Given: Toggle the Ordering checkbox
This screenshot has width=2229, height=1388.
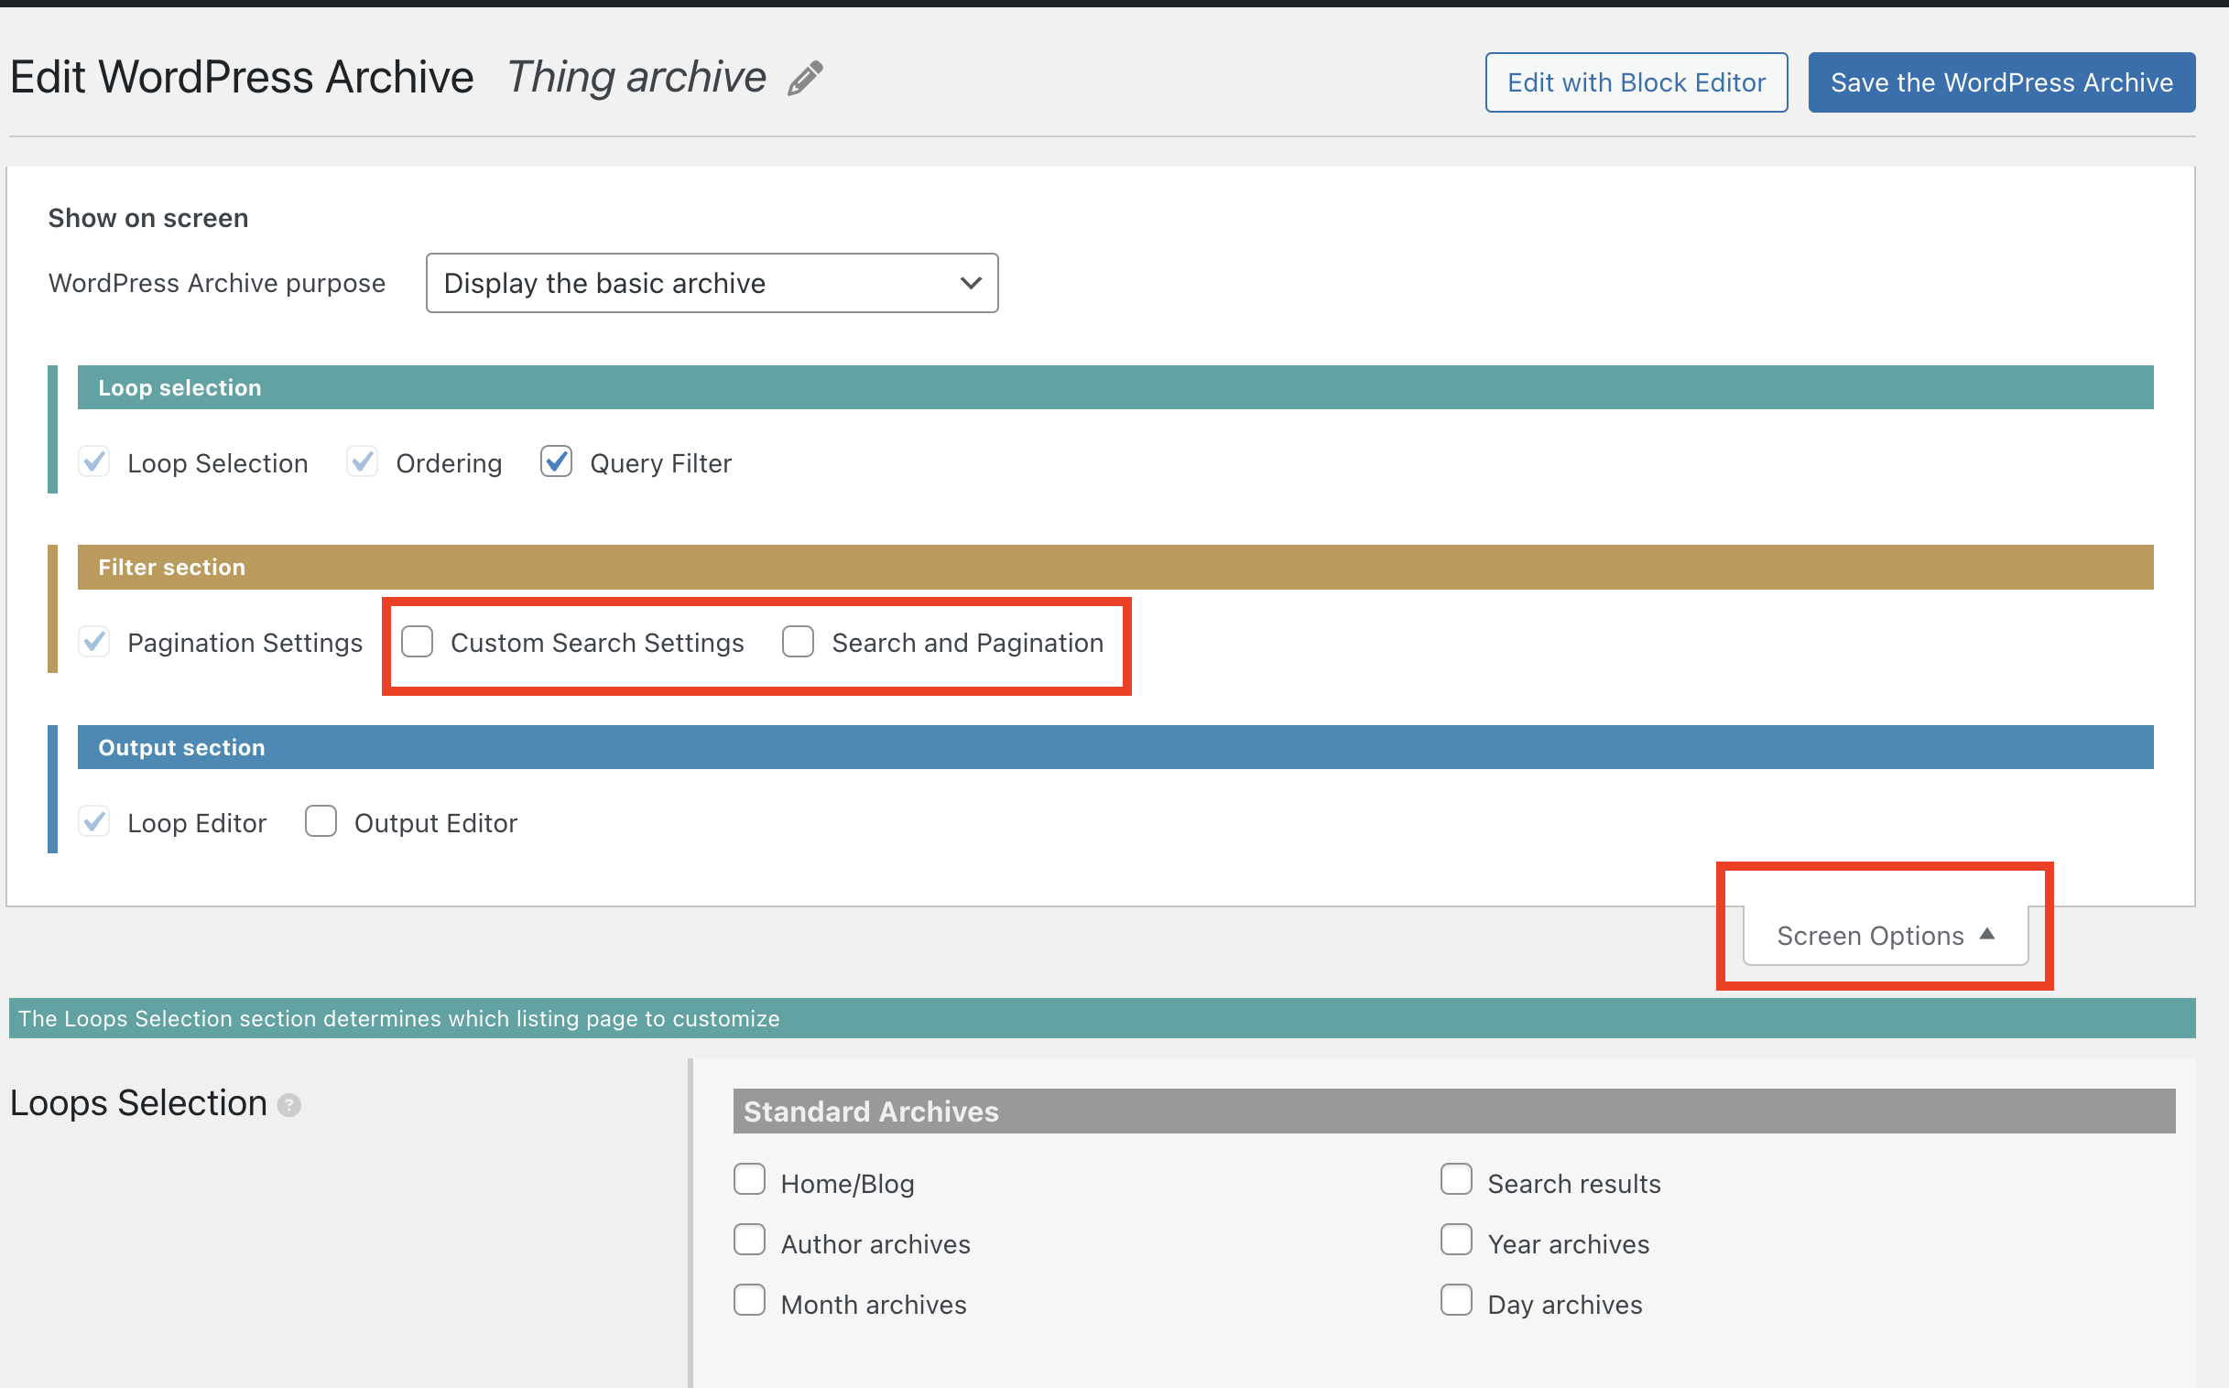Looking at the screenshot, I should [x=363, y=461].
